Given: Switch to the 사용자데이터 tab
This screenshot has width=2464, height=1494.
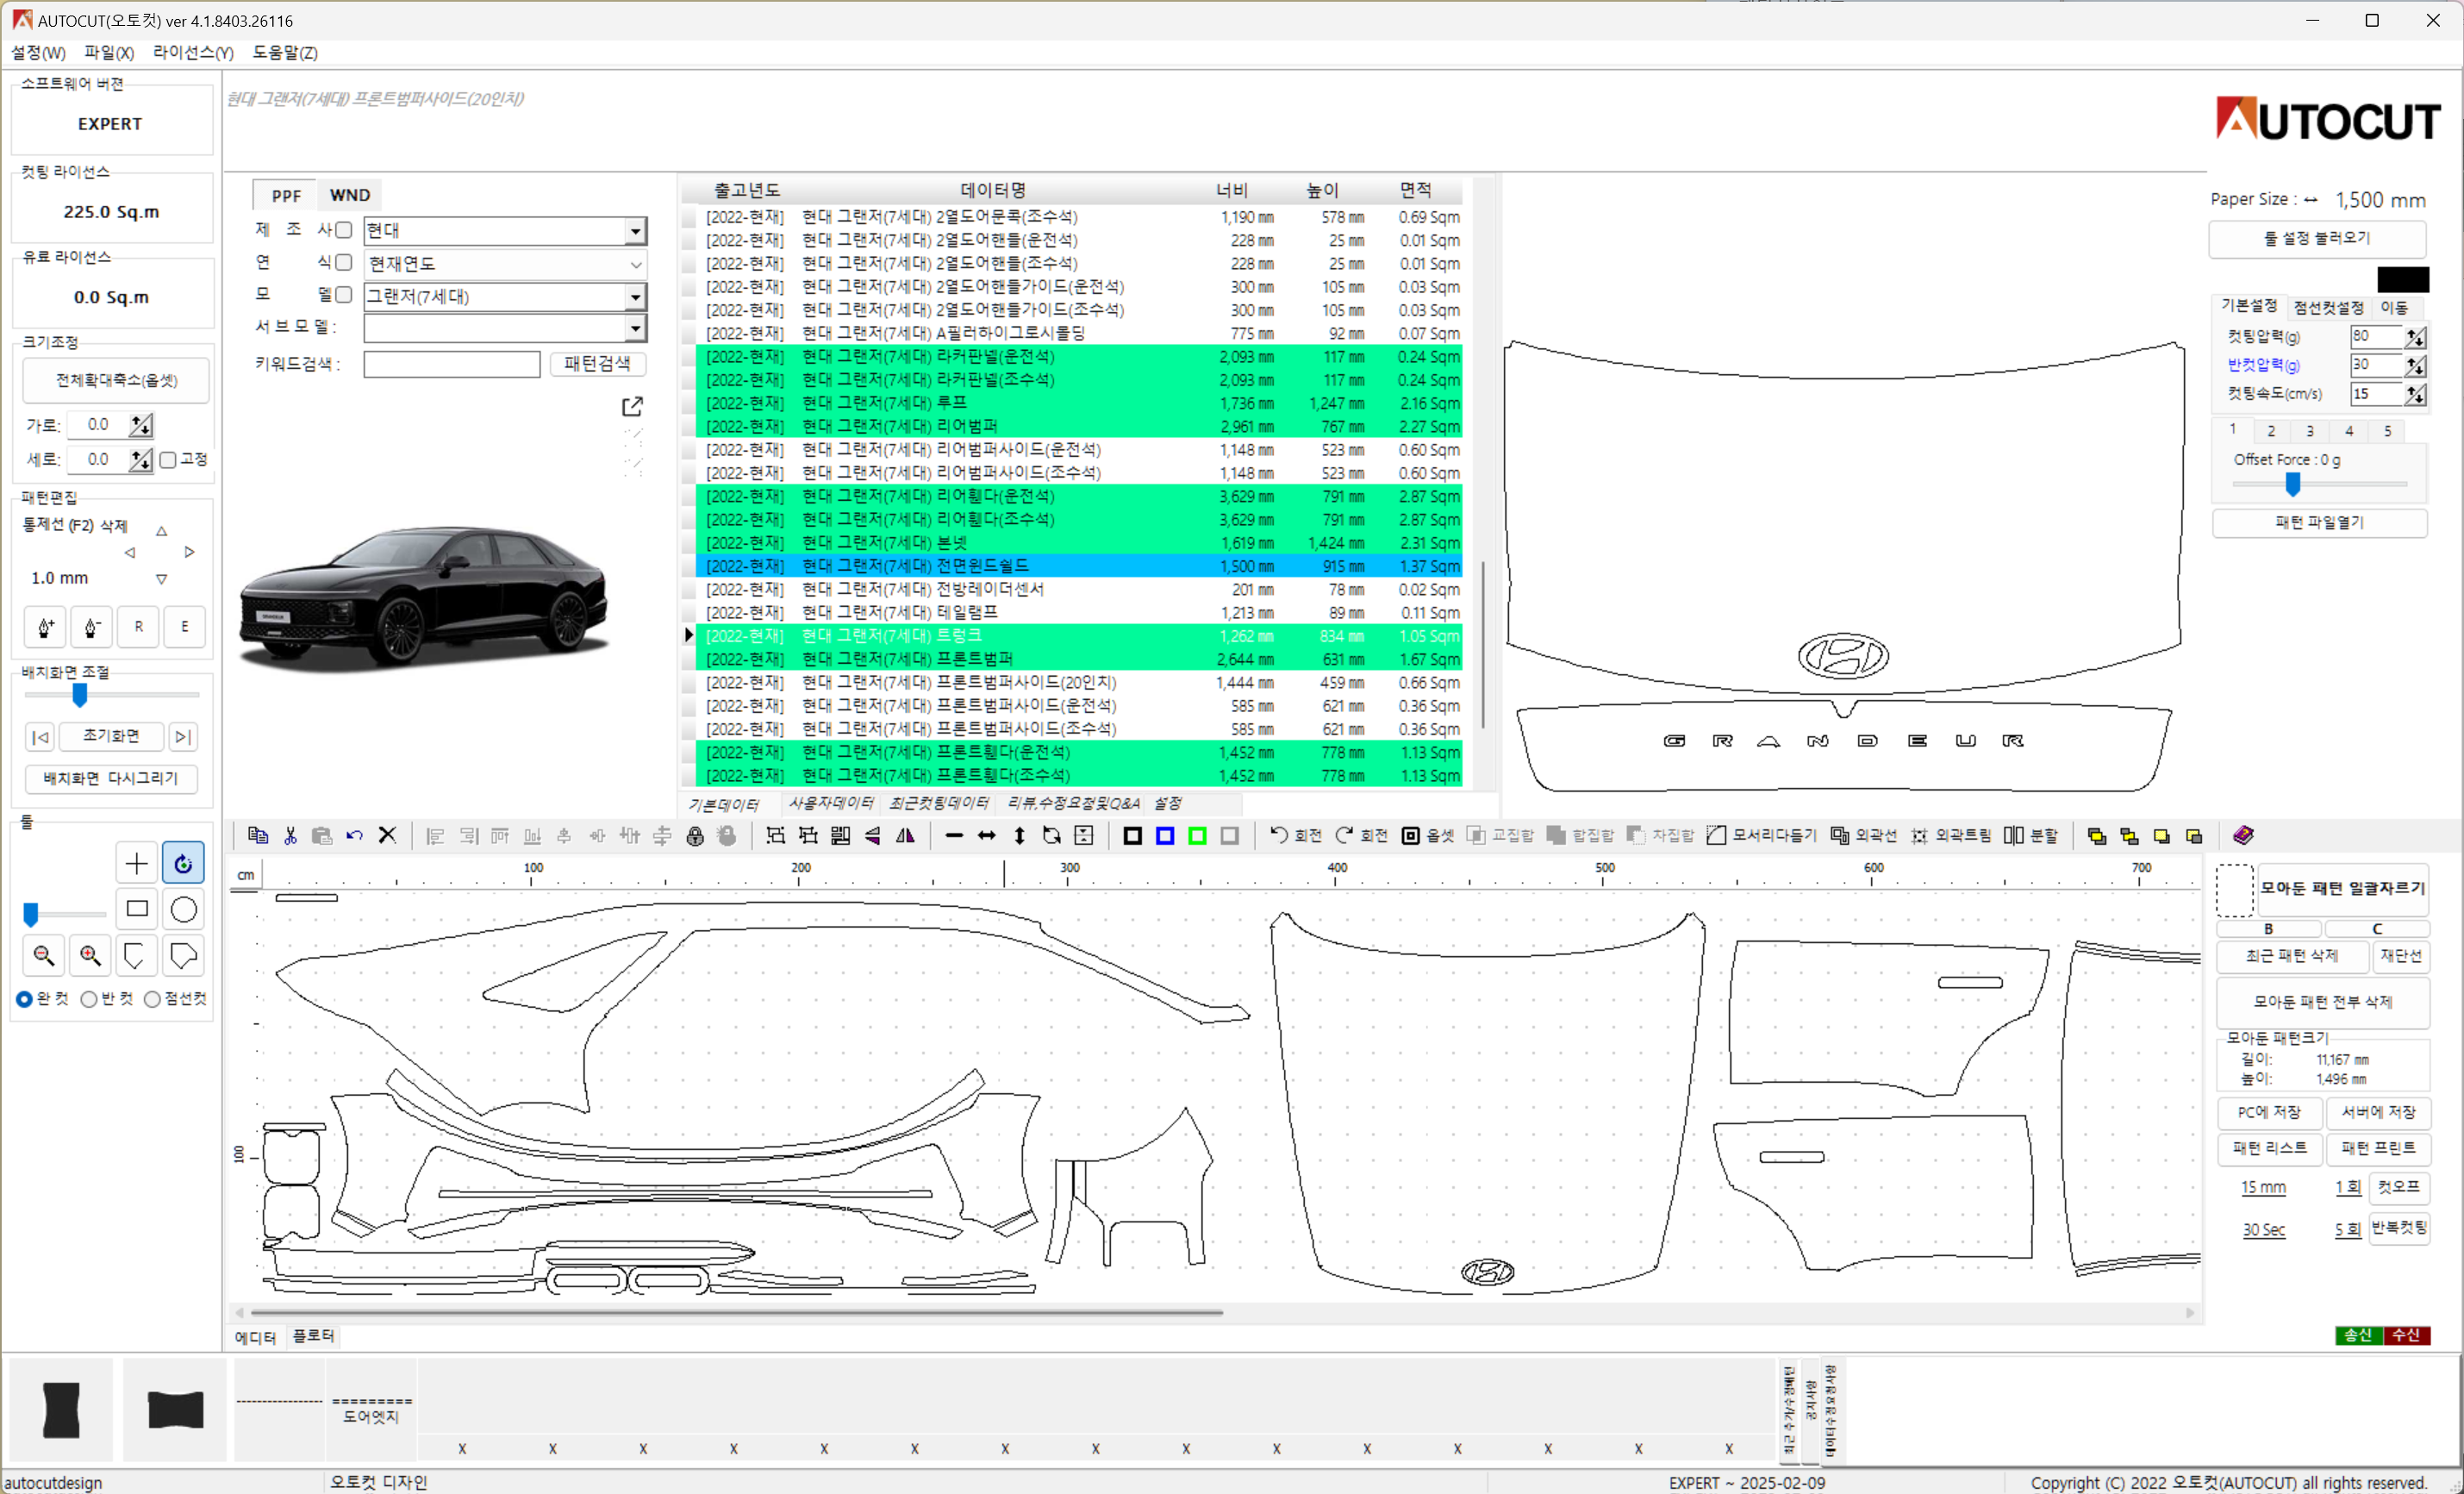Looking at the screenshot, I should click(x=831, y=803).
